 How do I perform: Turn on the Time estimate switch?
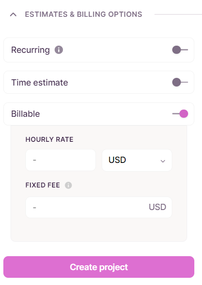pos(180,82)
